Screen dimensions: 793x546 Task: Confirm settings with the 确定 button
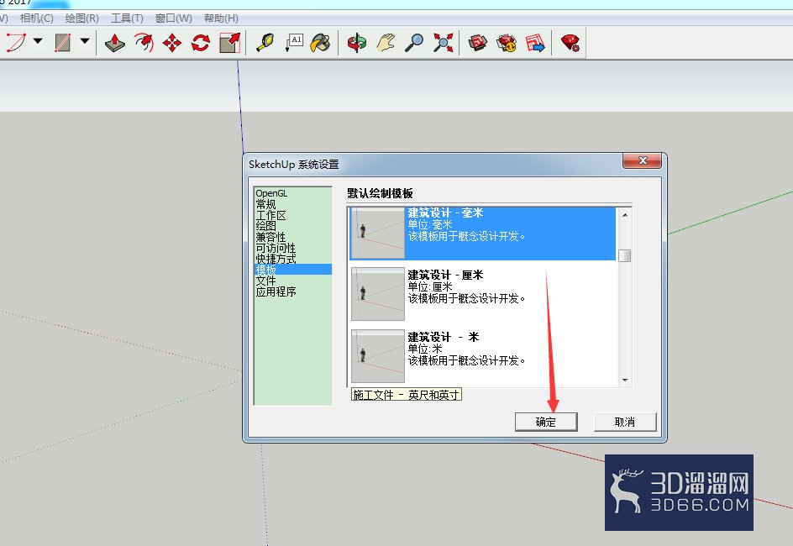point(546,422)
